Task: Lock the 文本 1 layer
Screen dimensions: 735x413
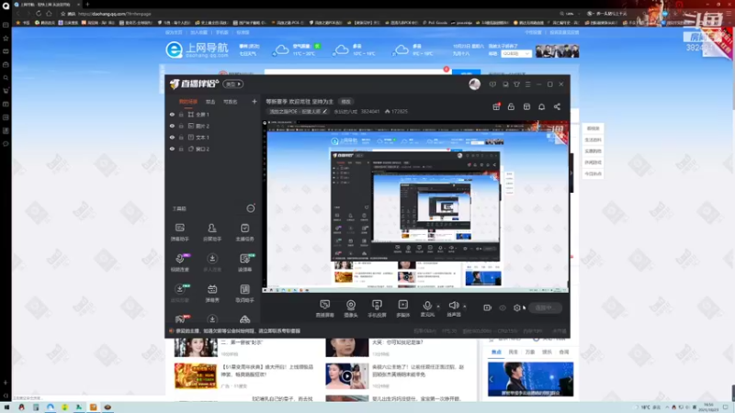Action: tap(181, 137)
